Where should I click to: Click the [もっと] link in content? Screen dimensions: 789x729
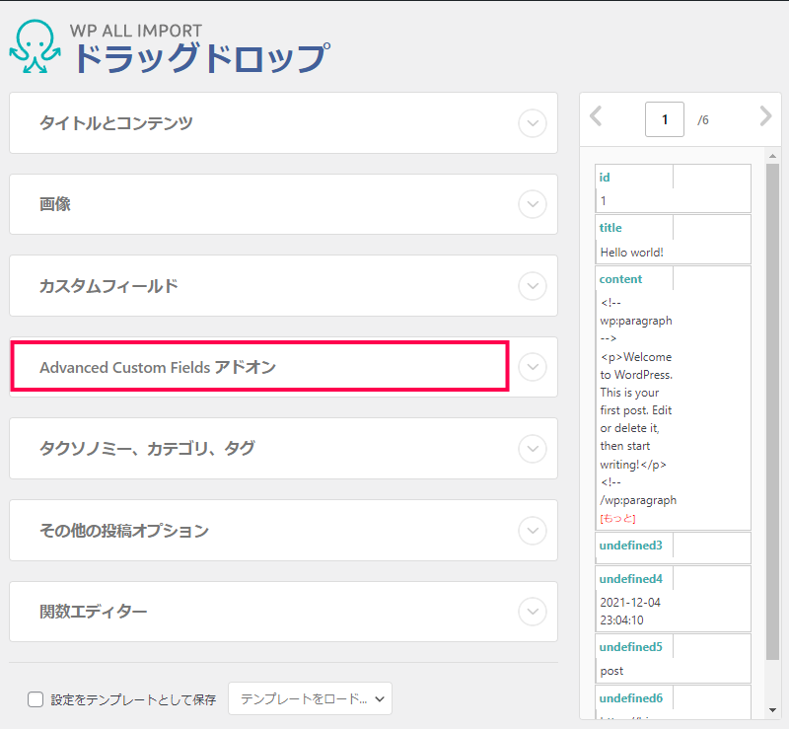click(x=617, y=518)
